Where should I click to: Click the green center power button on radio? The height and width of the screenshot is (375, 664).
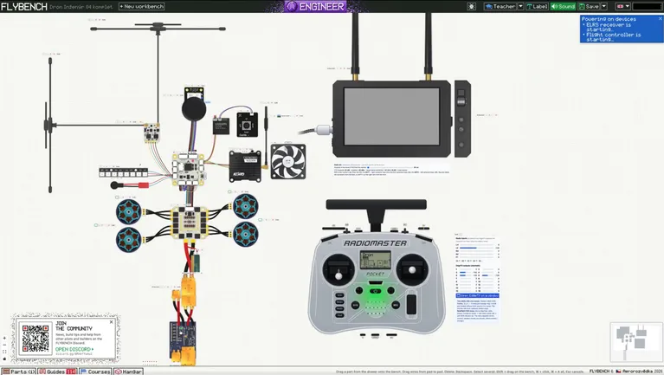click(x=375, y=291)
